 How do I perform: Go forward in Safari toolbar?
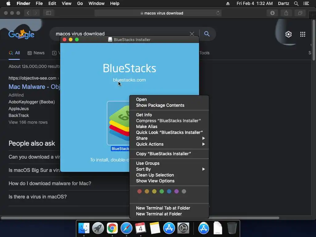click(x=36, y=13)
